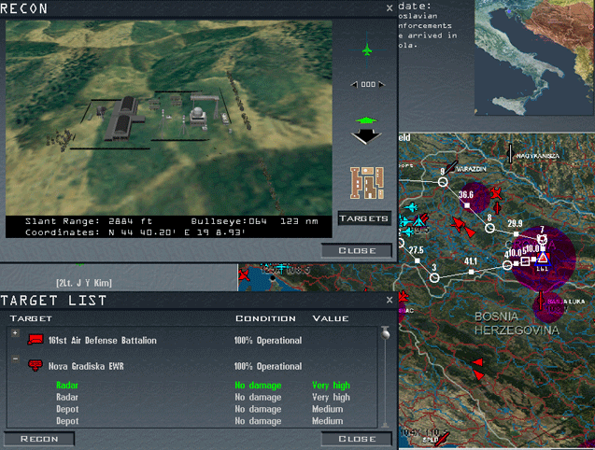Click the Target List scrollbar knob
The height and width of the screenshot is (450, 595).
coord(386,334)
